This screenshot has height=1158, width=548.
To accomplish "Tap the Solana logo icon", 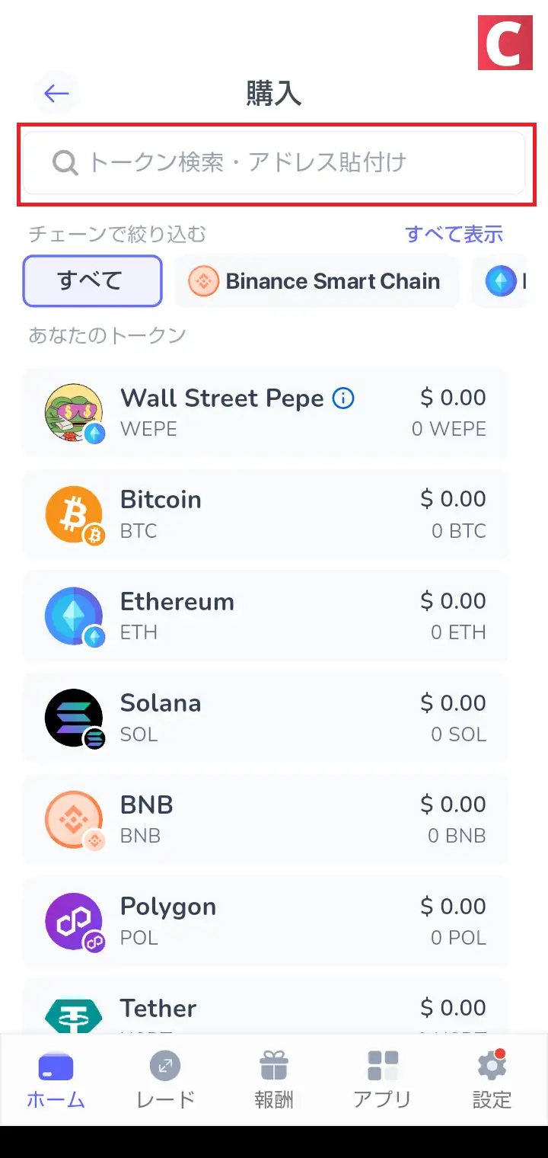I will coord(73,718).
